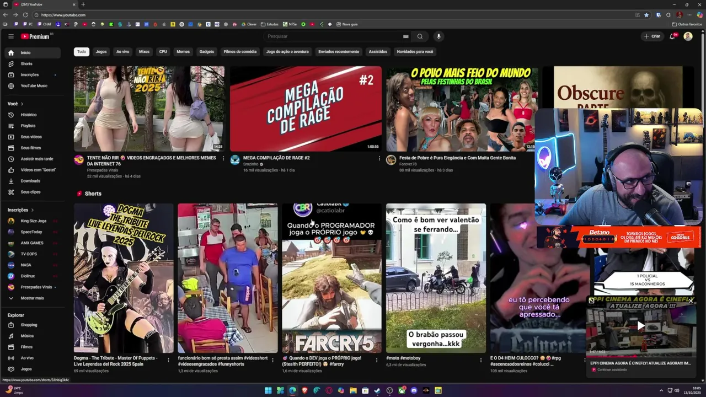Viewport: 706px width, 397px height.
Task: Open the notifications bell
Action: pyautogui.click(x=672, y=36)
